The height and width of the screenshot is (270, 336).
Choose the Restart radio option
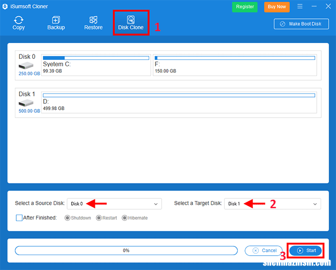tap(107, 218)
